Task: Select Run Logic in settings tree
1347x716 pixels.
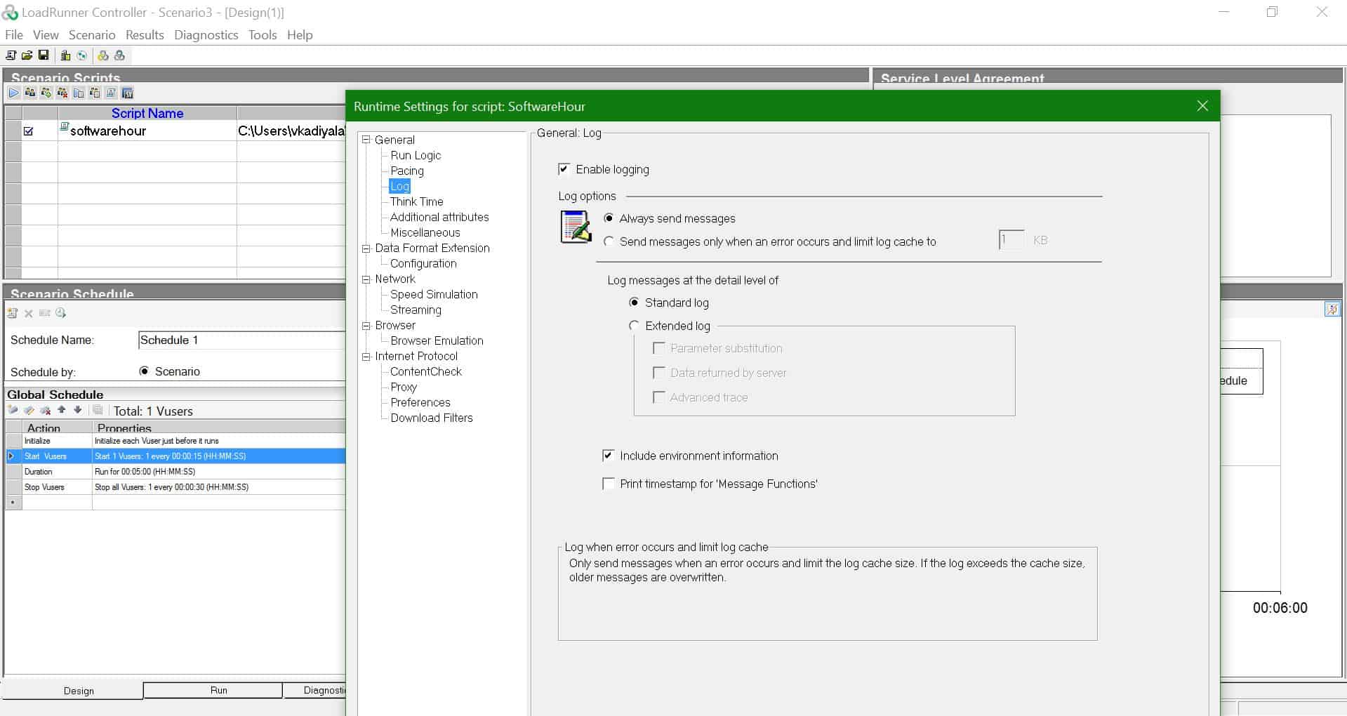Action: coord(416,155)
